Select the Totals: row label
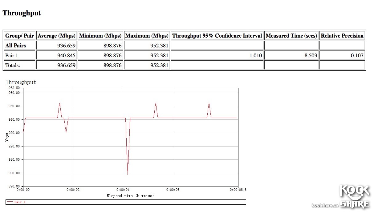Image resolution: width=374 pixels, height=213 pixels. [13, 65]
